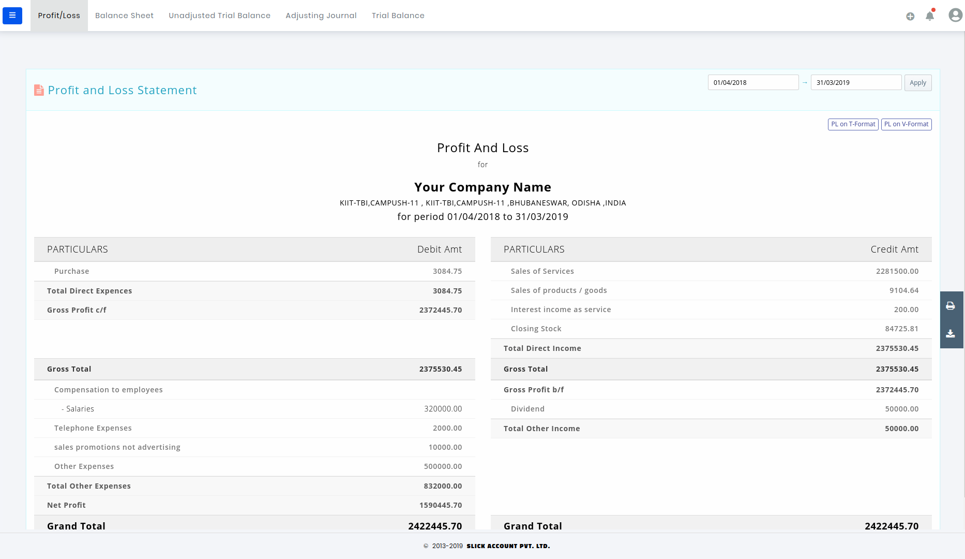Edit the end date 31/03/2019 field
Viewport: 965px width, 559px height.
tap(856, 83)
